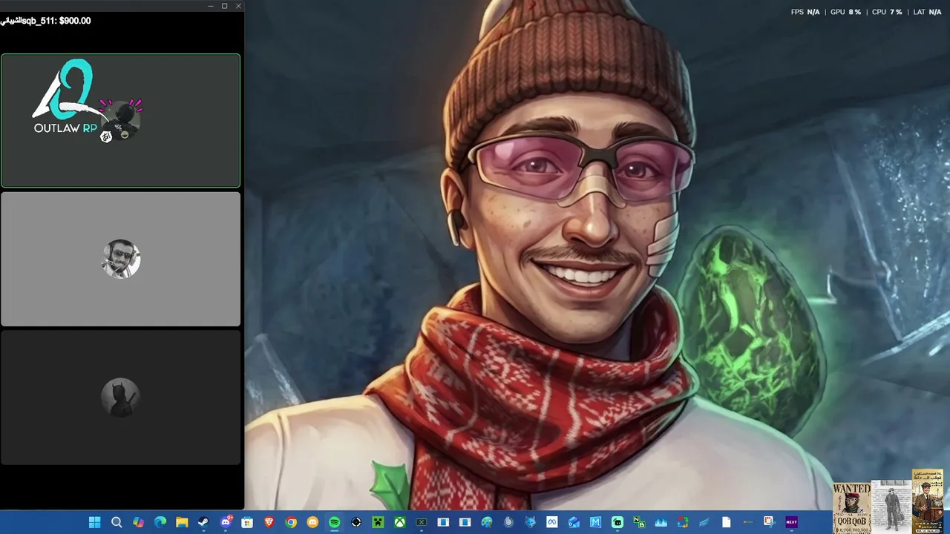Click the sqb_511: $900.00 text
The width and height of the screenshot is (950, 534).
pyautogui.click(x=45, y=21)
